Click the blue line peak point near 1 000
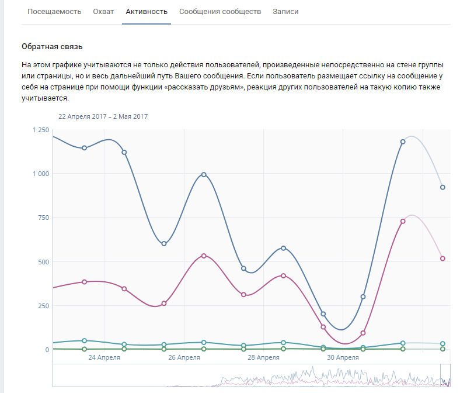The image size is (460, 393). pos(204,174)
